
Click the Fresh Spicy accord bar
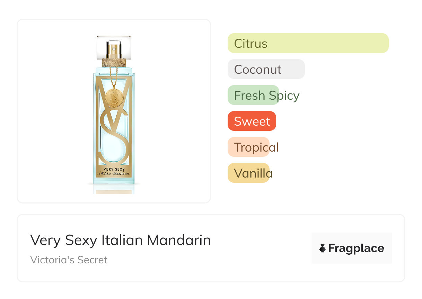[254, 95]
